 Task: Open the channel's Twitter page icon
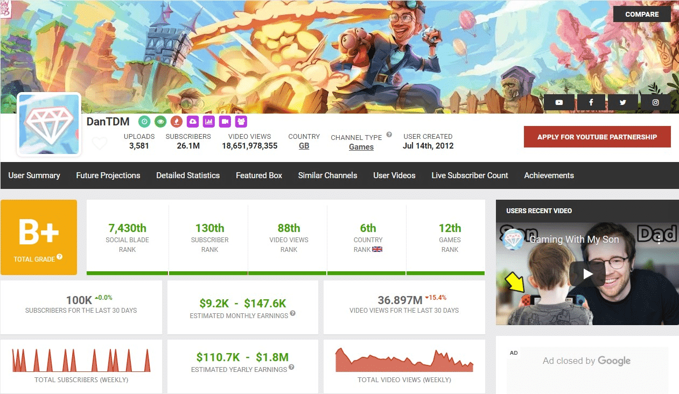pos(623,102)
